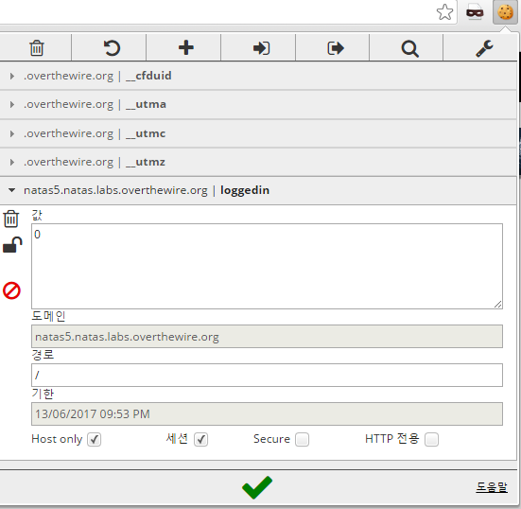521x509 pixels.
Task: Enable the HTTP 전용 checkbox
Action: tap(431, 440)
